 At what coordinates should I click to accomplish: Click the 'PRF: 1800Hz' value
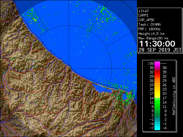150,29
